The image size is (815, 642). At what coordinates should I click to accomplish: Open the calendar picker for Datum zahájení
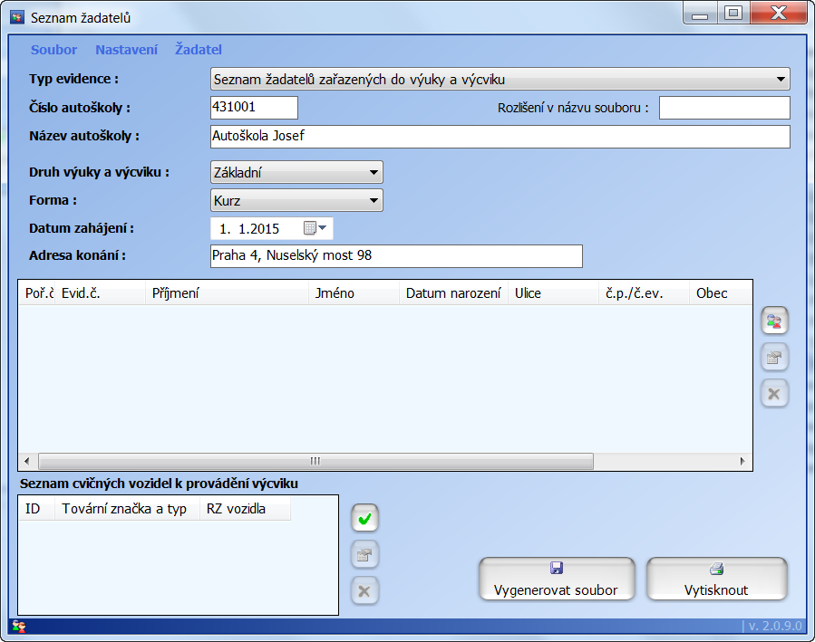(x=315, y=228)
